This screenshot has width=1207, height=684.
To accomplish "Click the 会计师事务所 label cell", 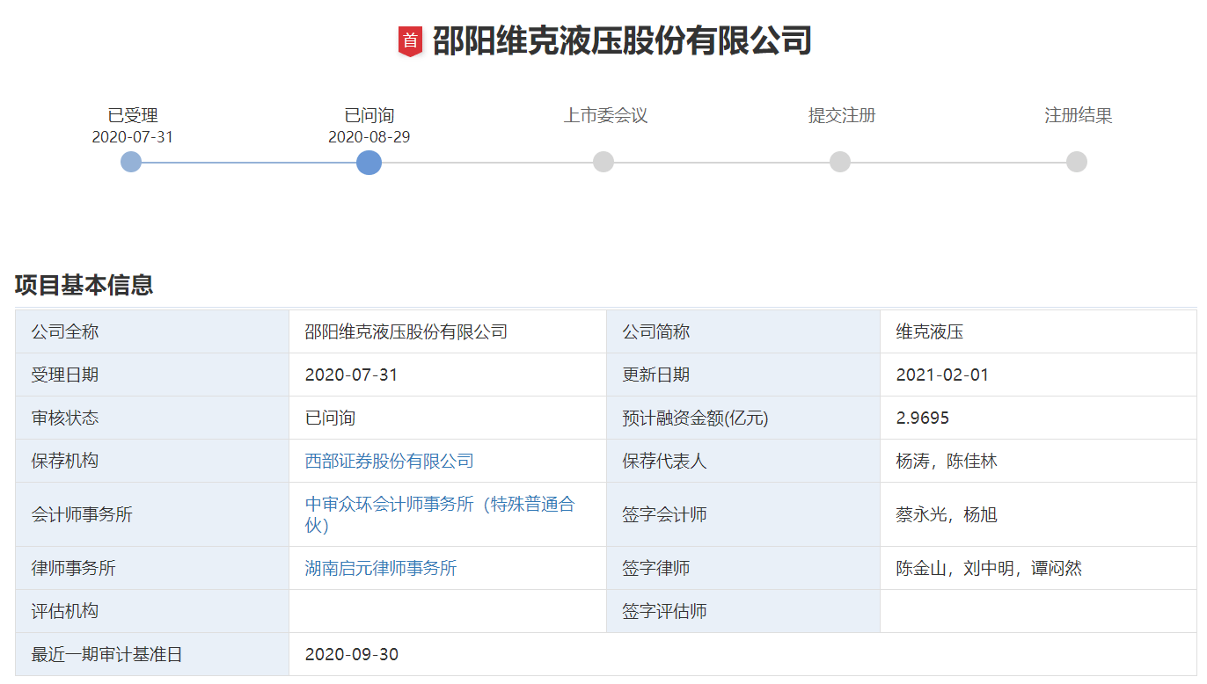I will coord(152,514).
